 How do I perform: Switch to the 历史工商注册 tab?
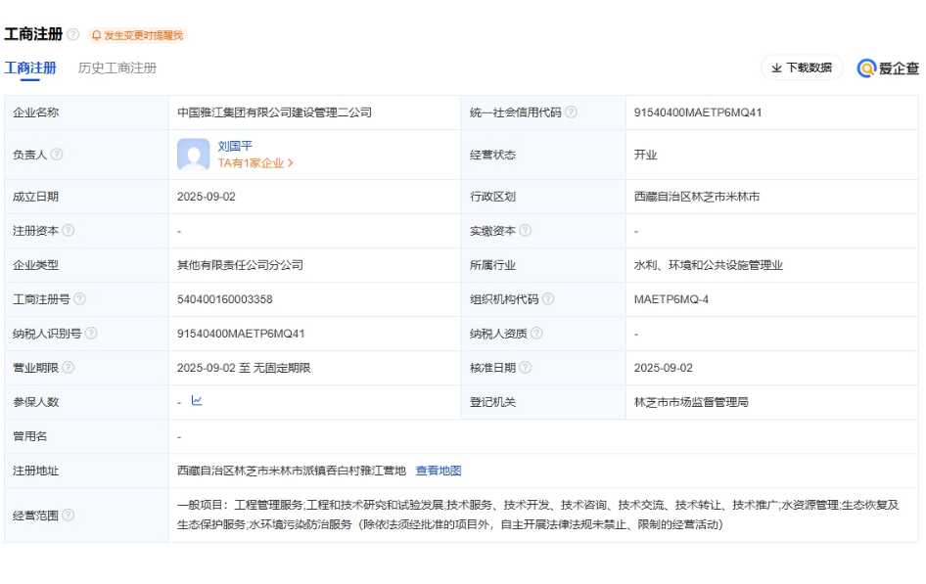tap(117, 67)
